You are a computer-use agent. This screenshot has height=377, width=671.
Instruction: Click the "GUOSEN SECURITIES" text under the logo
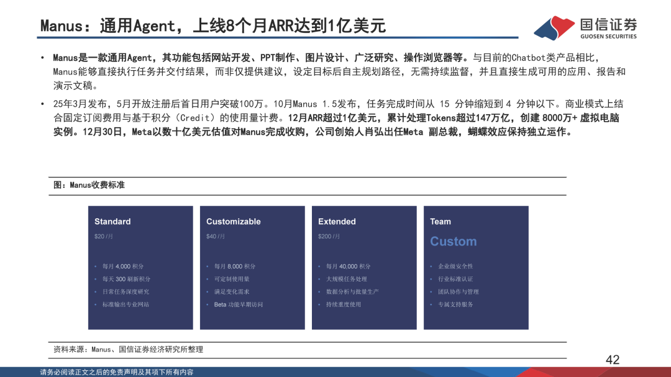[608, 37]
